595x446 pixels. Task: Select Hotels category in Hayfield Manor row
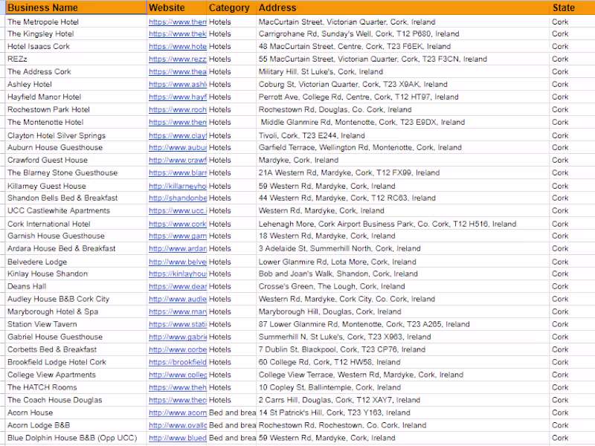click(232, 97)
